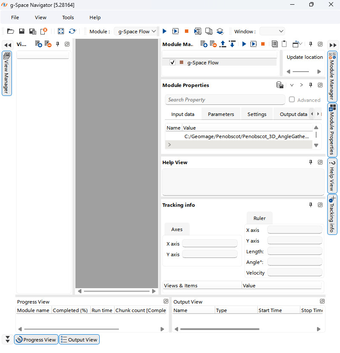340x353 pixels.
Task: Click the Output View button
Action: click(x=79, y=339)
